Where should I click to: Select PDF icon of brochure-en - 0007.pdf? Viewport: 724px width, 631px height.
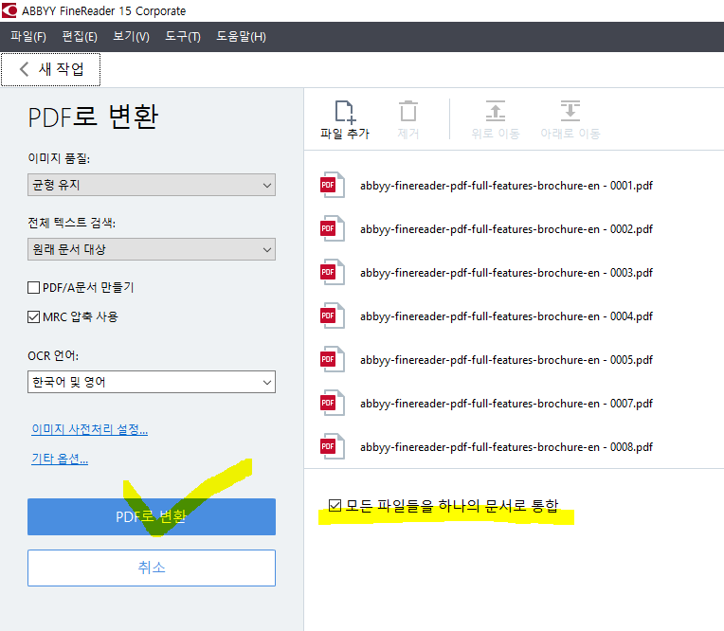click(332, 403)
